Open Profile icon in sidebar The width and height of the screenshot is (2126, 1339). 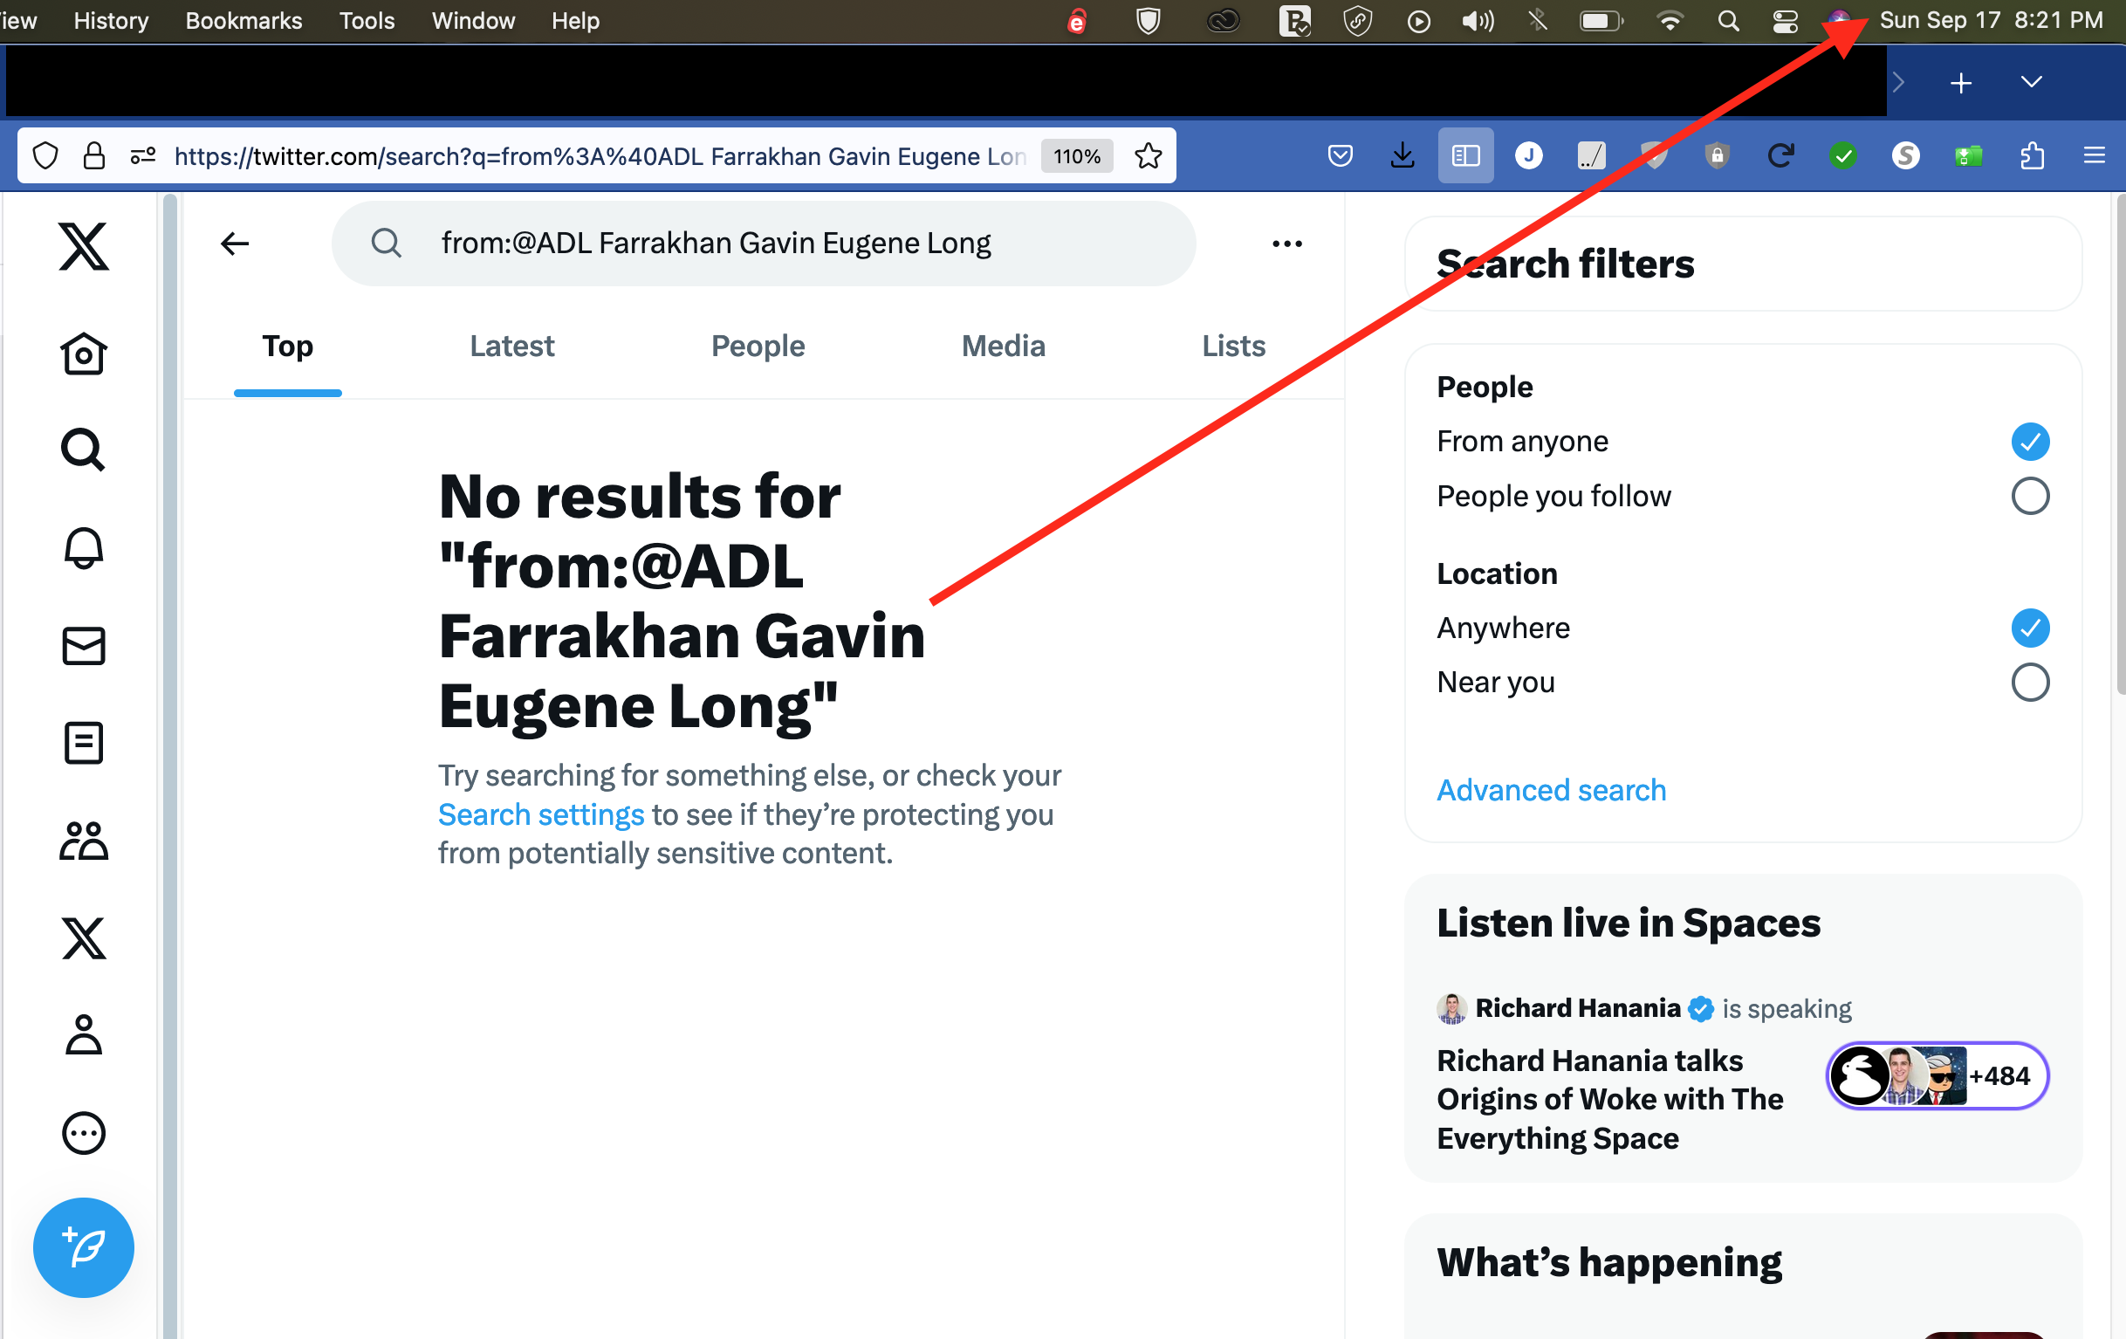click(83, 1035)
